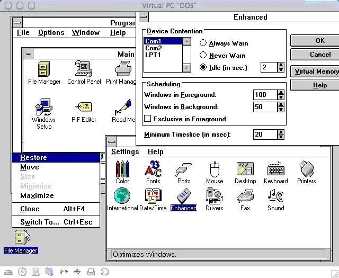Image resolution: width=339 pixels, height=278 pixels.
Task: Open Program Manager Window menu
Action: point(86,32)
